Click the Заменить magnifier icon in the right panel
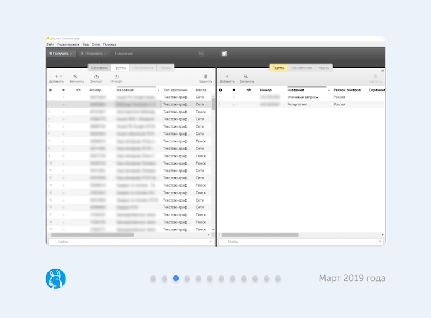Screen dimensions: 431x318 pos(246,76)
